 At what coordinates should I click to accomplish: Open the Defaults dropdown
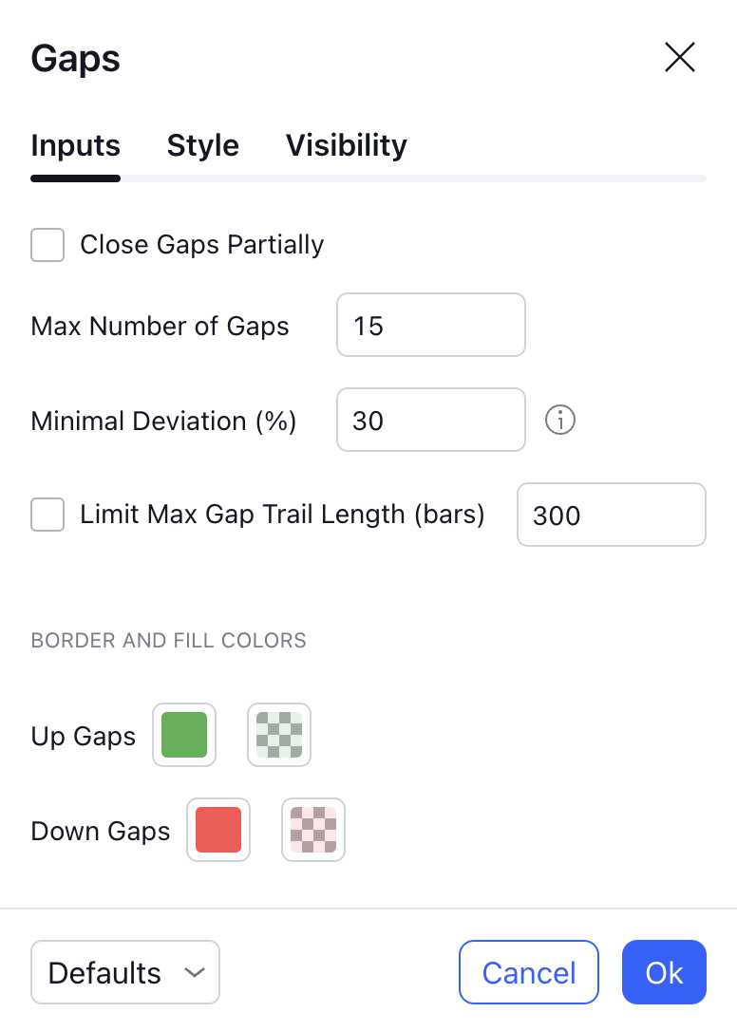[x=124, y=972]
